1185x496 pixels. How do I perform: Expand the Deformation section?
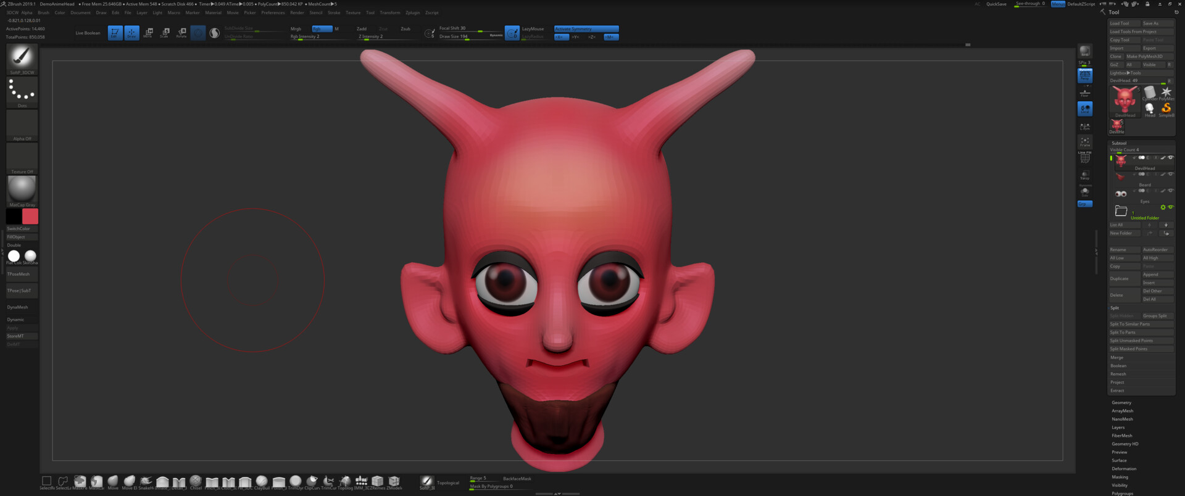point(1124,469)
